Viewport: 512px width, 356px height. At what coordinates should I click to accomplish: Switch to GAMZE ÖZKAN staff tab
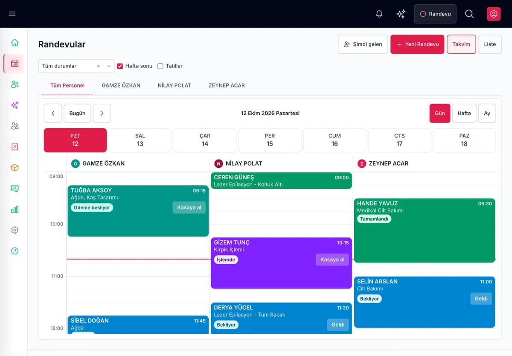coord(121,85)
